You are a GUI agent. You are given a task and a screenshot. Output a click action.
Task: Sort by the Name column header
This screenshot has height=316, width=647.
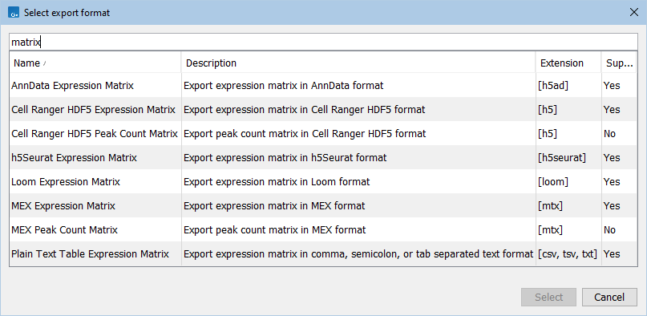tap(95, 63)
